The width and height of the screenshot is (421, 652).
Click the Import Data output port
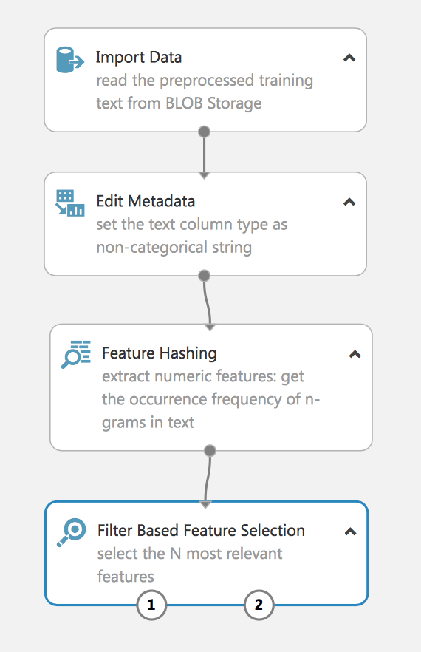click(204, 132)
